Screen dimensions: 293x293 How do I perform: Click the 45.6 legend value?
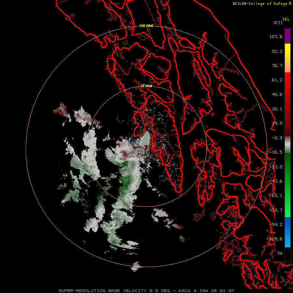pos(277,94)
